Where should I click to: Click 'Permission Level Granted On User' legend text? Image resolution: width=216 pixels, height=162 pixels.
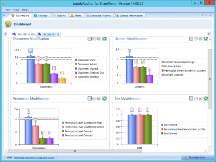[84, 123]
